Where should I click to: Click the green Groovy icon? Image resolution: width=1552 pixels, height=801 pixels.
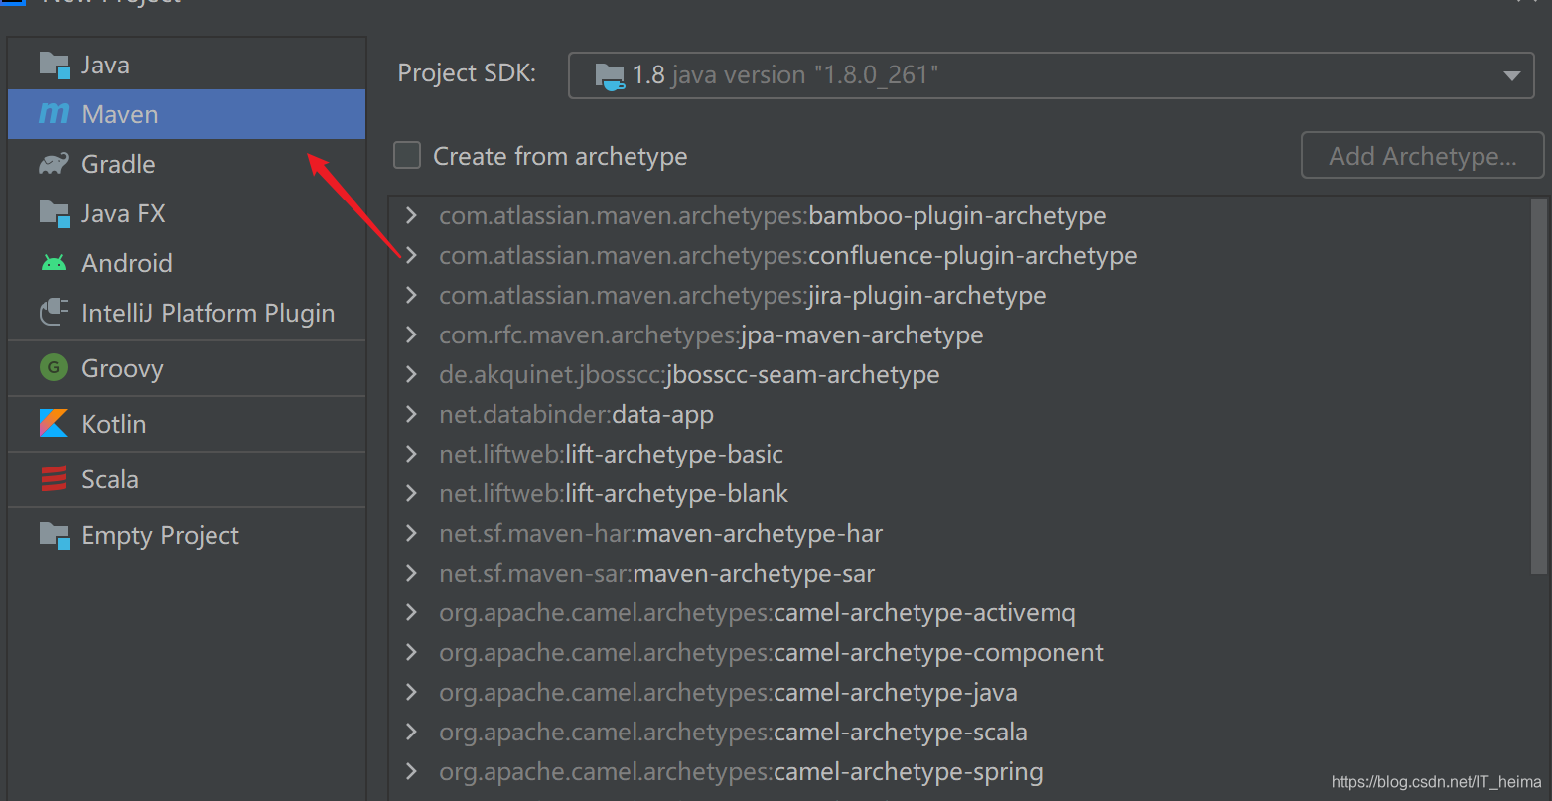pyautogui.click(x=54, y=368)
